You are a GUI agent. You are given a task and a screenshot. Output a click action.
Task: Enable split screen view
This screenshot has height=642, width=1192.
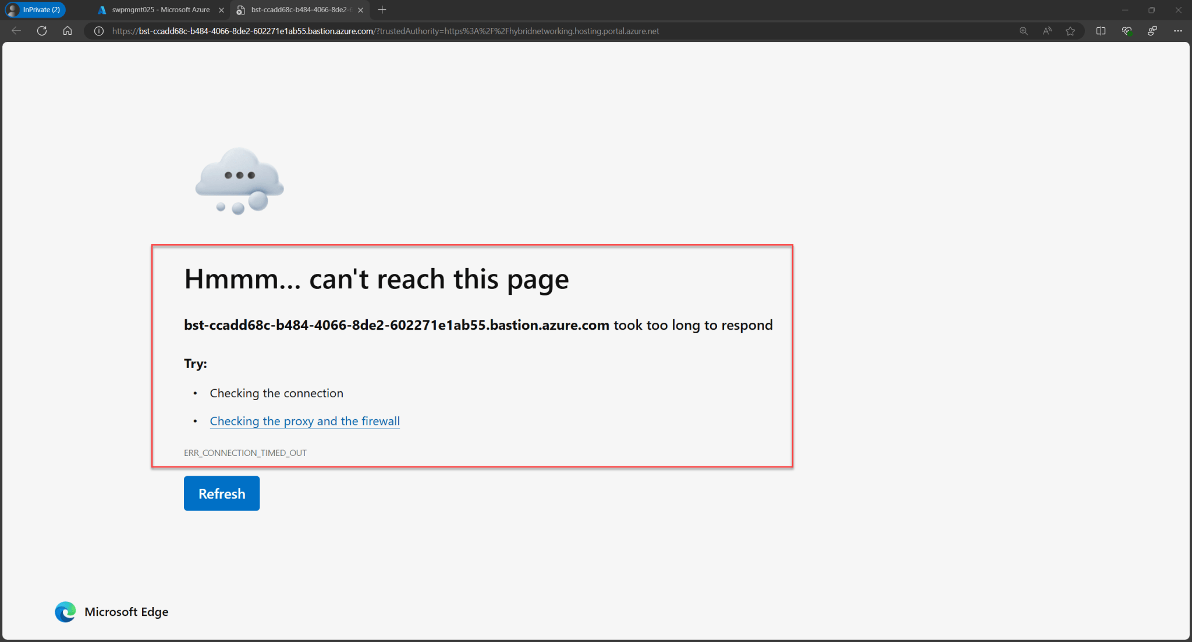(1101, 31)
